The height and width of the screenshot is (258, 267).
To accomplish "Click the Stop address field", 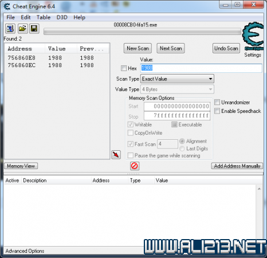I will 177,116.
